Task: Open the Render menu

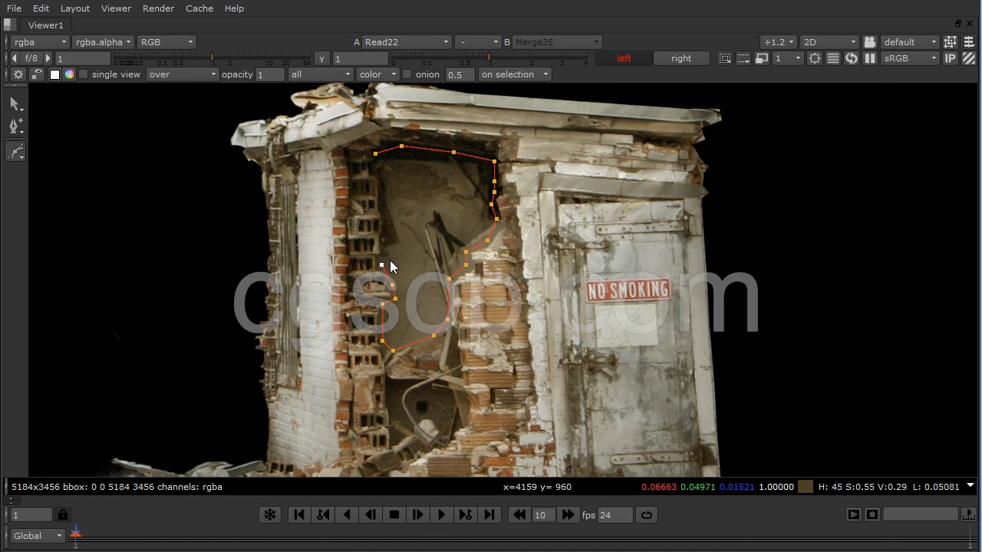Action: point(158,8)
